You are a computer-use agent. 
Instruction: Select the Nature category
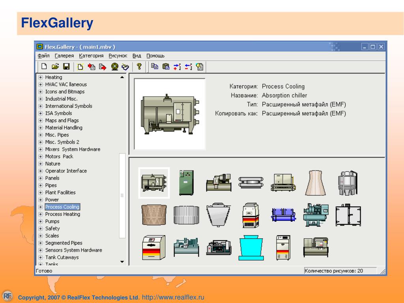(x=52, y=164)
